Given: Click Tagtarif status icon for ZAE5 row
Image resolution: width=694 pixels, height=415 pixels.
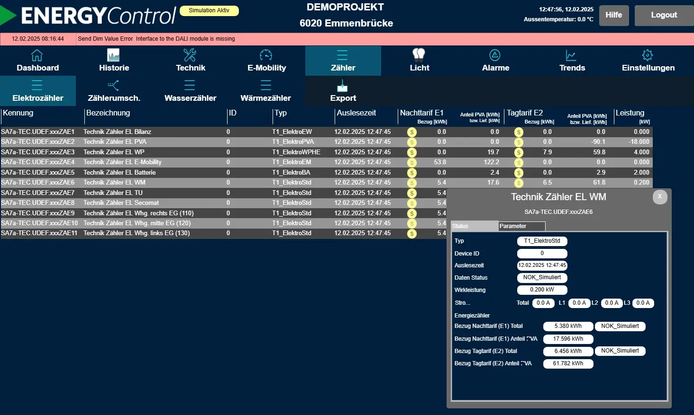Looking at the screenshot, I should (x=519, y=173).
